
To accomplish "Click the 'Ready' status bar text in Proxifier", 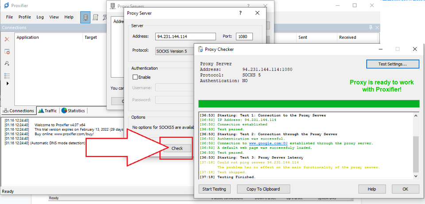I will click(8, 191).
